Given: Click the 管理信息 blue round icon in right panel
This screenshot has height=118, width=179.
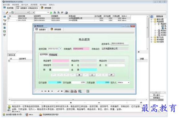Looking at the screenshot, I should pos(152,16).
